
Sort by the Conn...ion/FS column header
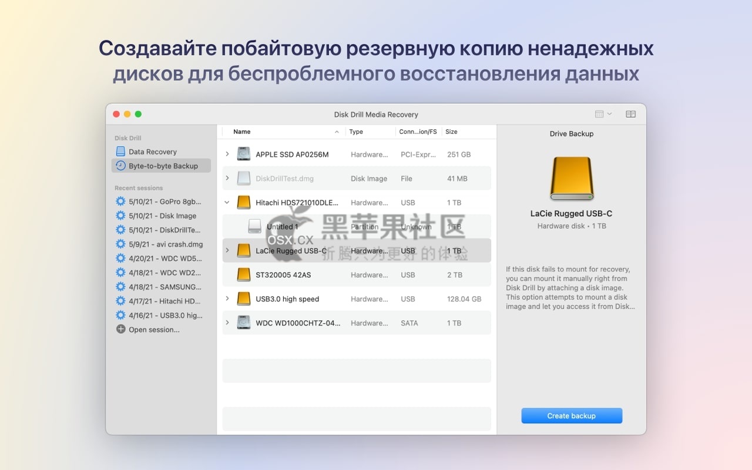(418, 132)
